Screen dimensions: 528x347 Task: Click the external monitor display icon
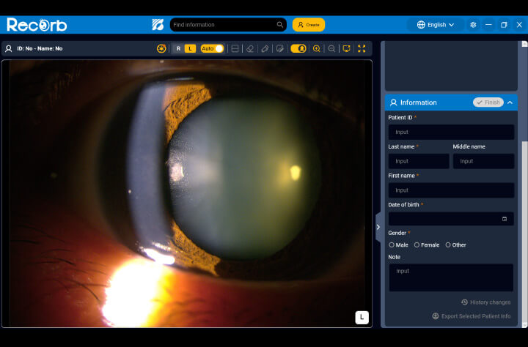pyautogui.click(x=346, y=48)
